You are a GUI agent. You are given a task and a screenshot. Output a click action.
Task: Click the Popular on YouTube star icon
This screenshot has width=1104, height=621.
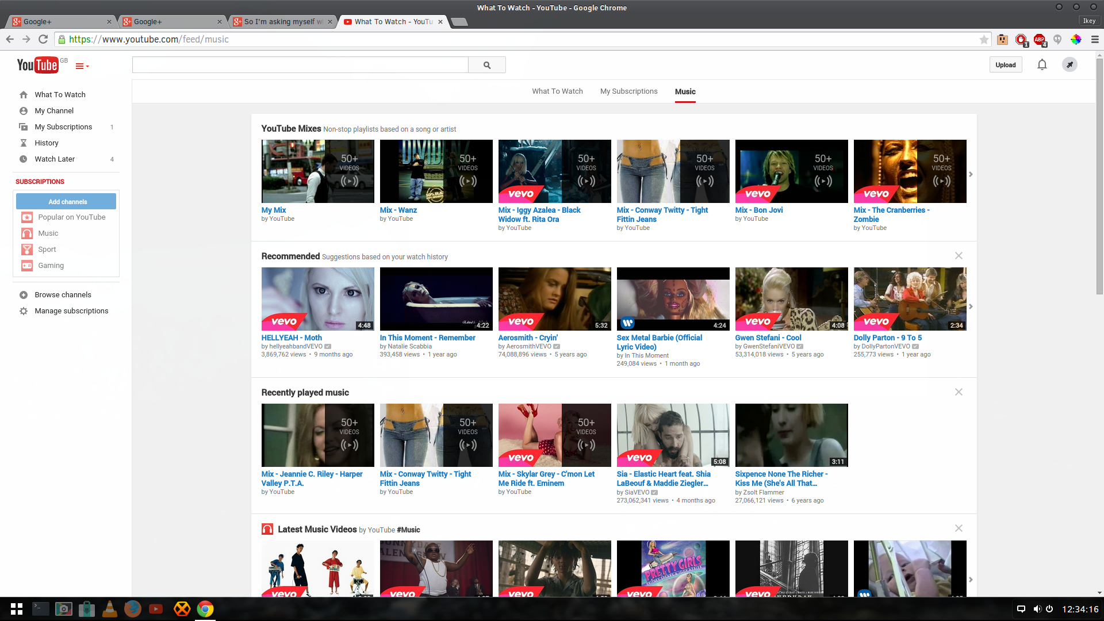click(27, 217)
